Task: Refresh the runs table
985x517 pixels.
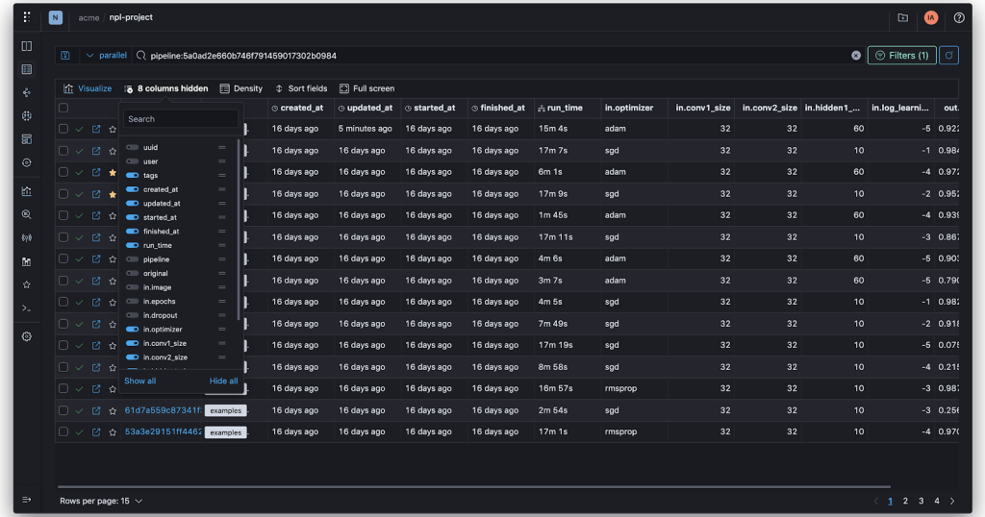Action: tap(948, 55)
